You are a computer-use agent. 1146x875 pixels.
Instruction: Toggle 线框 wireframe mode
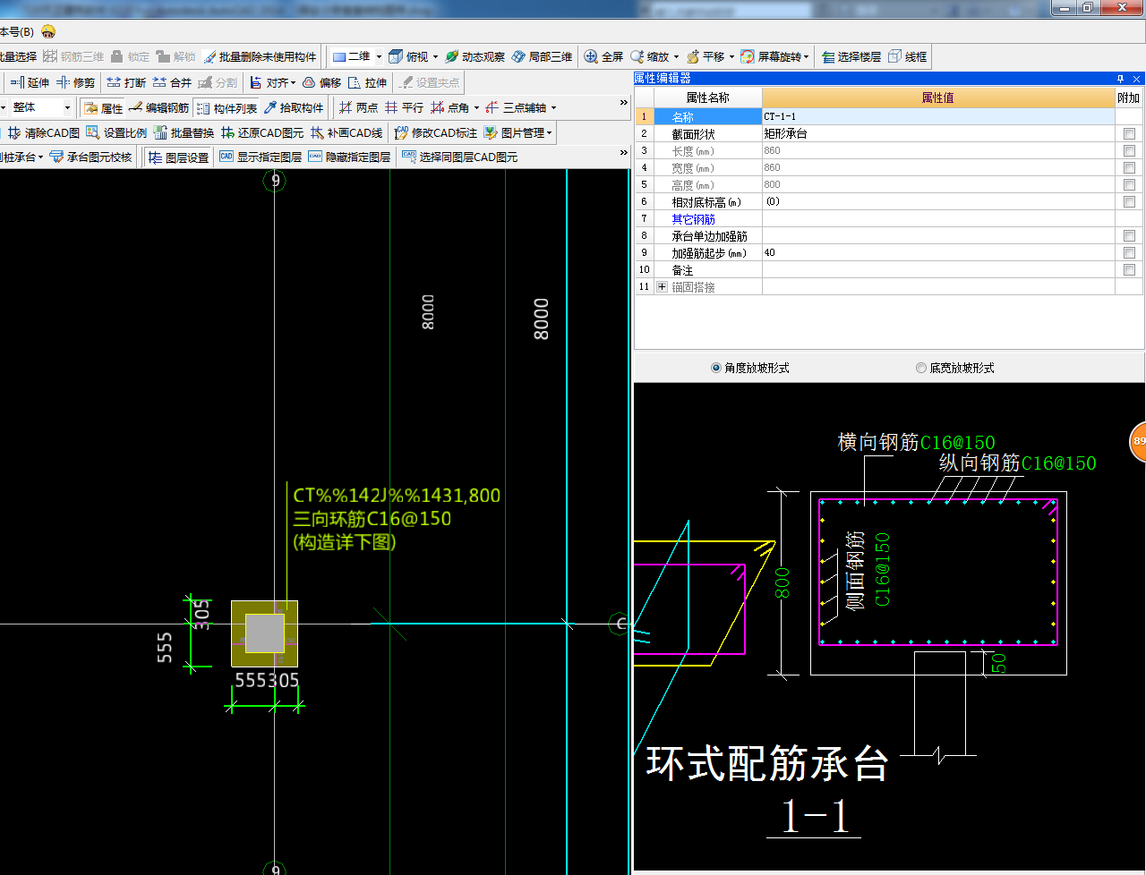click(907, 56)
